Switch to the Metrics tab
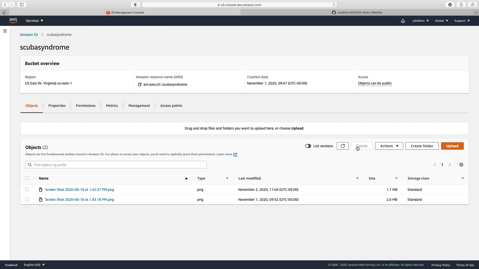Viewport: 479px width, 269px height. tap(112, 106)
